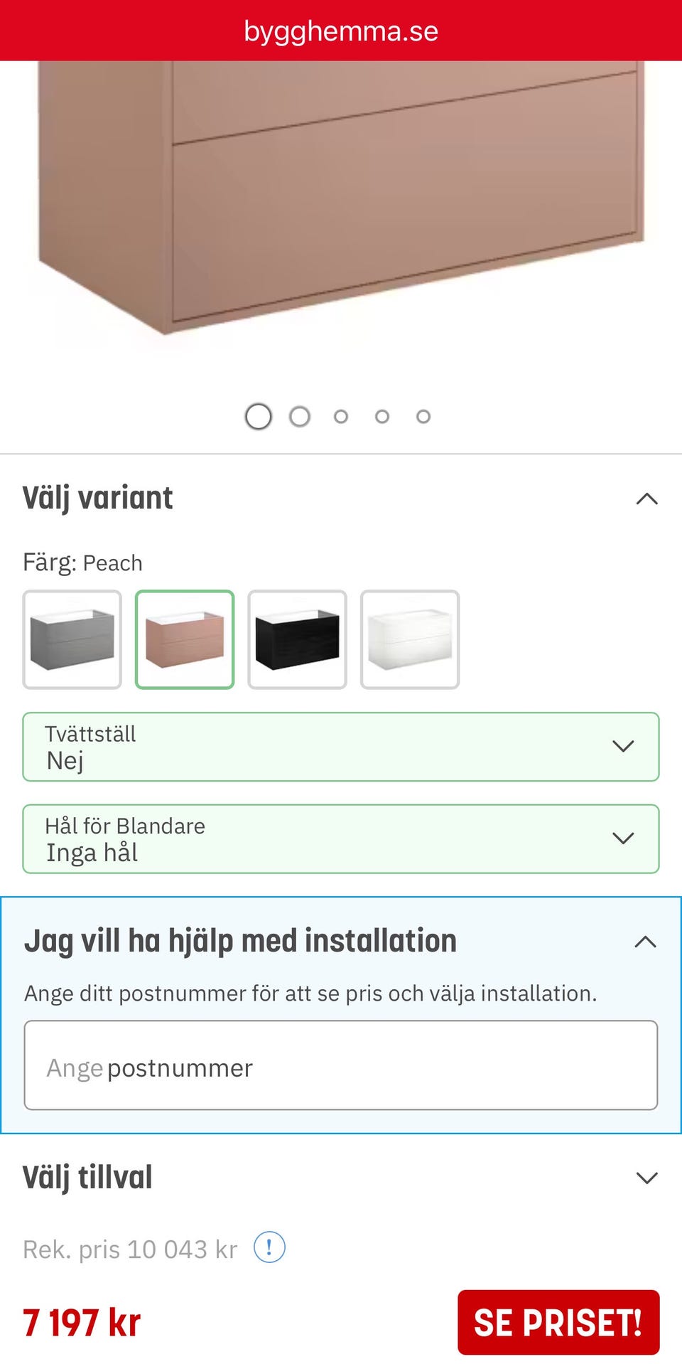The image size is (682, 1364).
Task: Show second image via carousel dot
Action: coord(300,417)
